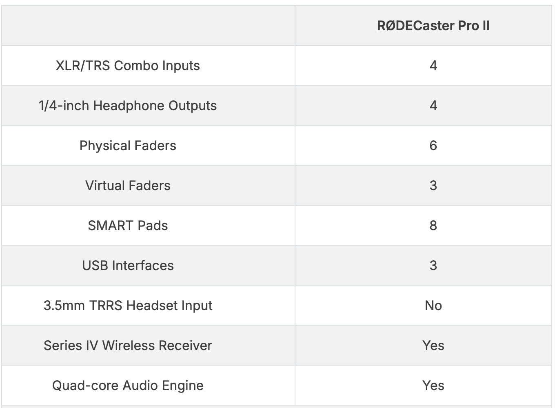Select the No value for TRRS Headset Input

(x=433, y=306)
